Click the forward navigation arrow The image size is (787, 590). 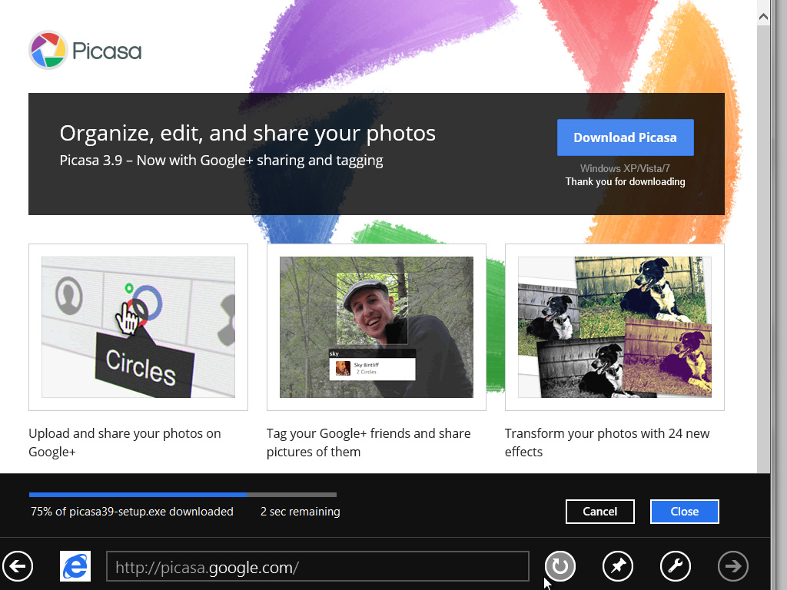click(x=732, y=566)
